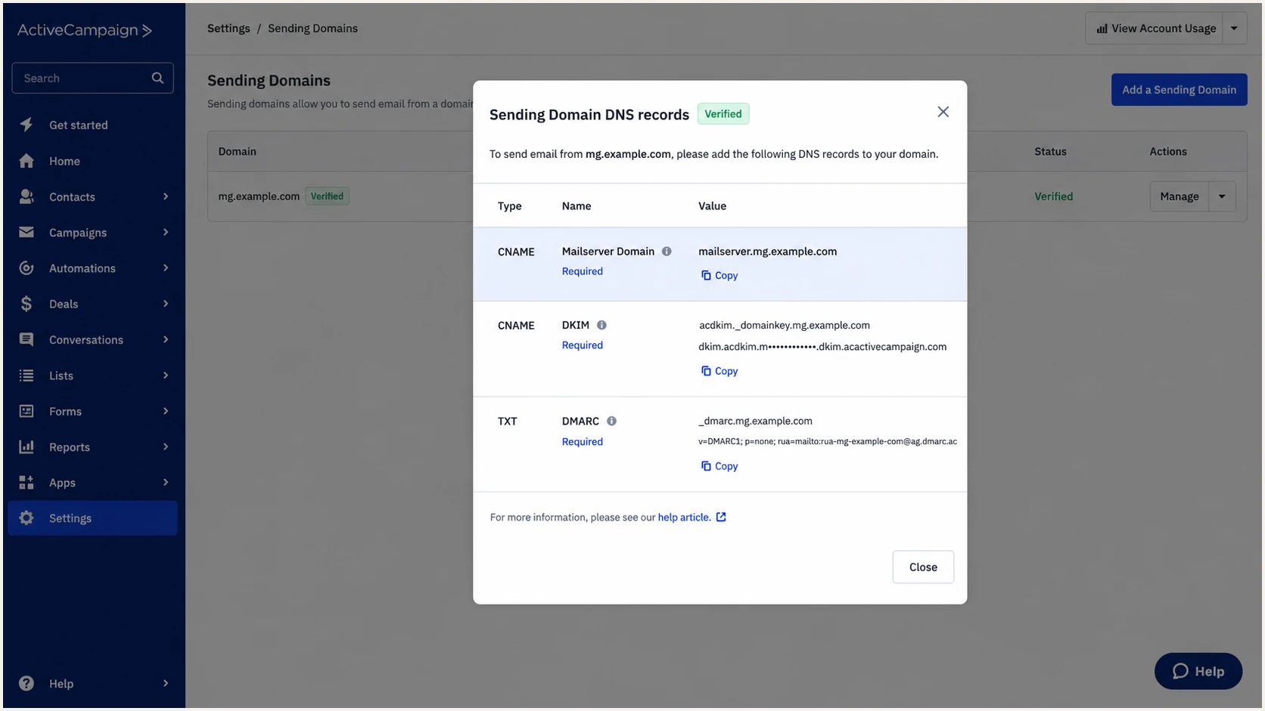This screenshot has width=1265, height=711.
Task: Click the mg.example.com domain in table
Action: click(259, 196)
